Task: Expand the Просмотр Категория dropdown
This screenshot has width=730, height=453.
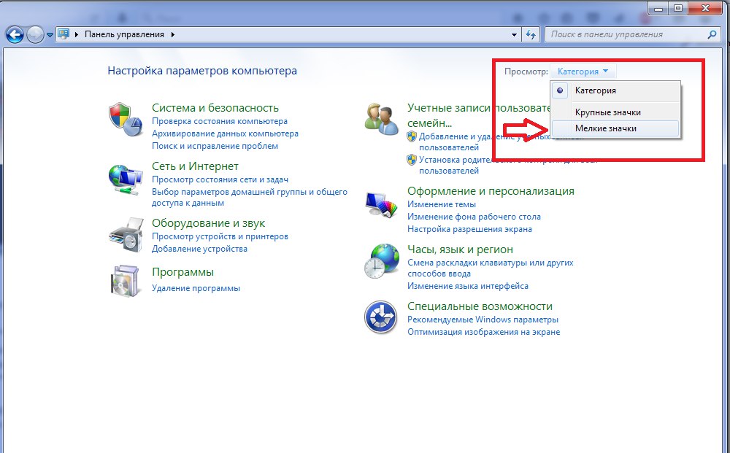Action: pyautogui.click(x=584, y=71)
